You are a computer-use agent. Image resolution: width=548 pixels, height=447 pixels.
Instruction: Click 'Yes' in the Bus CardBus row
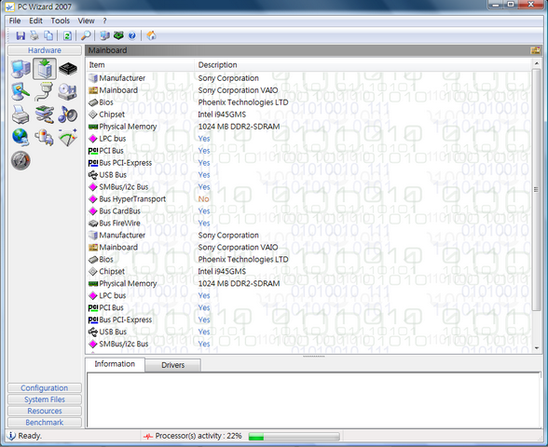click(x=204, y=211)
